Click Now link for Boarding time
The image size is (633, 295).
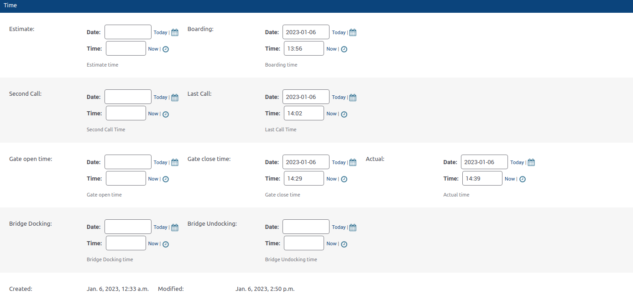pyautogui.click(x=331, y=49)
